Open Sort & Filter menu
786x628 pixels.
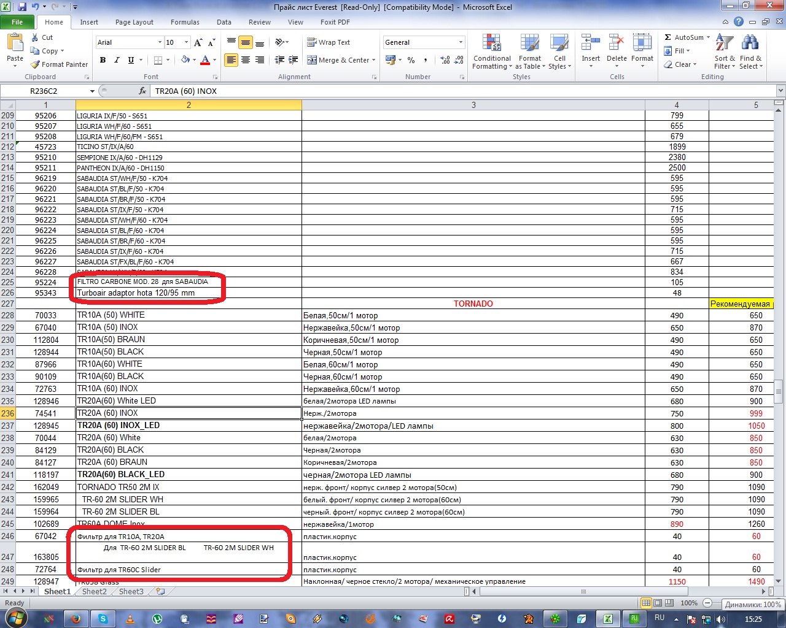click(725, 52)
